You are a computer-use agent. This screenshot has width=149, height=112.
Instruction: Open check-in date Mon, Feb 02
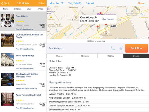click(56, 3)
